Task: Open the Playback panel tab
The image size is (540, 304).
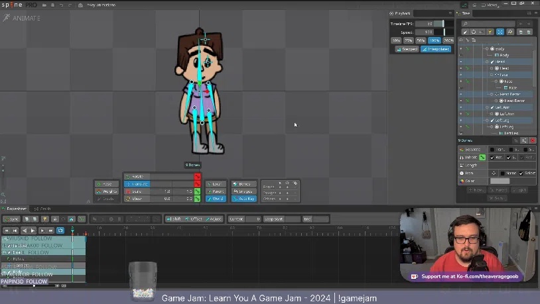Action: pyautogui.click(x=403, y=13)
